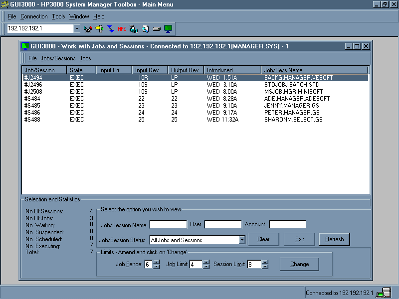Click the red MPE toolbar icon
Screen dimensions: 399x299
coord(122,29)
